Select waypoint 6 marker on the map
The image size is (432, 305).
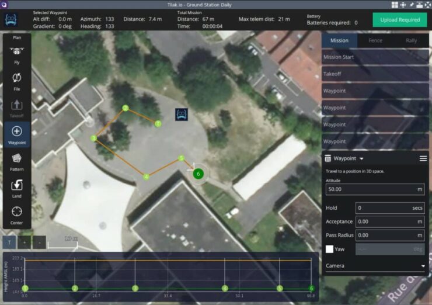198,174
